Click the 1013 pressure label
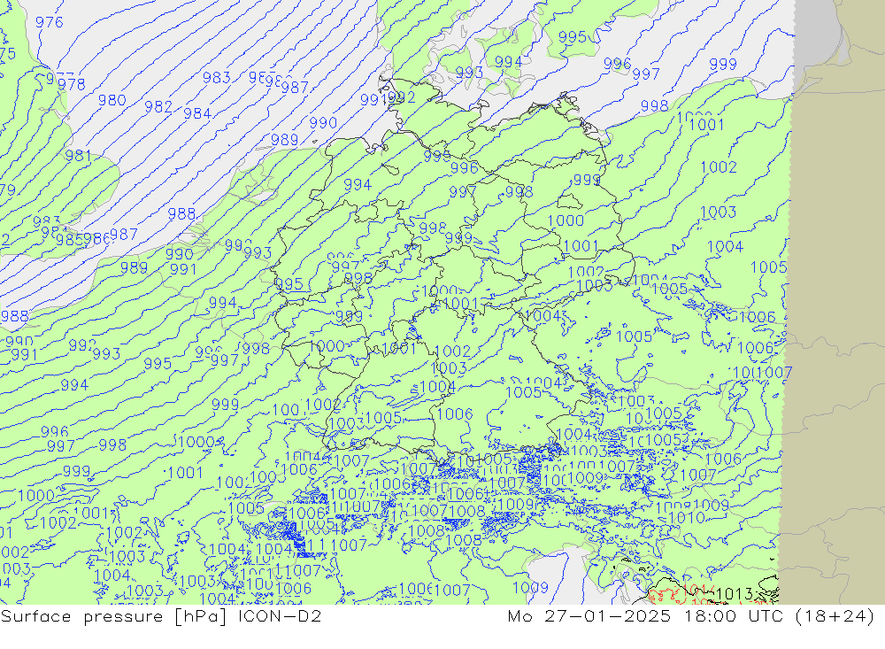The height and width of the screenshot is (649, 885). coord(735,593)
